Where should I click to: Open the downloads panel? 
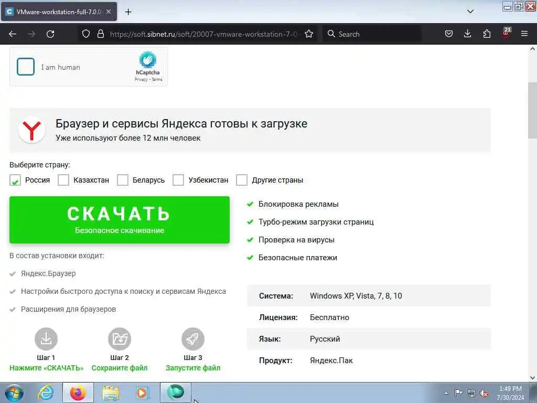point(467,34)
